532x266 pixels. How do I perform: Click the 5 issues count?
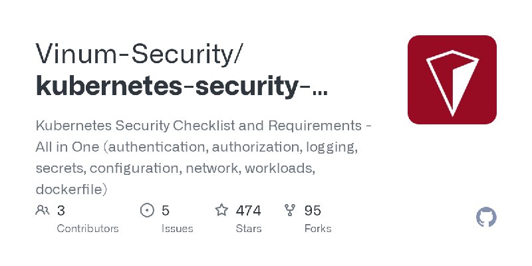click(165, 211)
